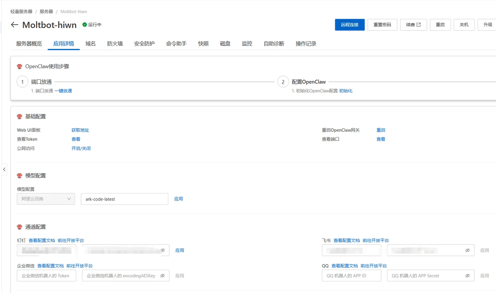Click the 一键放通 link
This screenshot has width=496, height=293.
tap(63, 91)
